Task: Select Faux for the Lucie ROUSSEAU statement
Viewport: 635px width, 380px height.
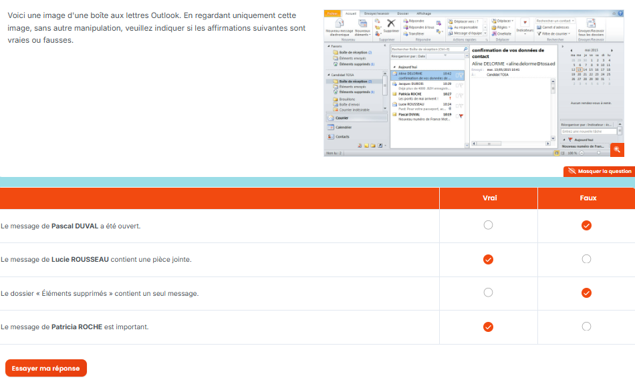Action: 586,259
